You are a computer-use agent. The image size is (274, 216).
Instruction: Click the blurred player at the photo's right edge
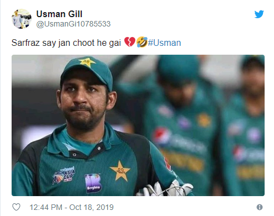click(247, 125)
